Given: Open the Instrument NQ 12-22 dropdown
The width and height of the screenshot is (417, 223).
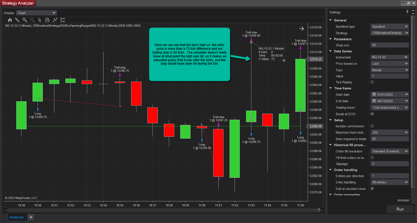Looking at the screenshot, I should pyautogui.click(x=390, y=57).
